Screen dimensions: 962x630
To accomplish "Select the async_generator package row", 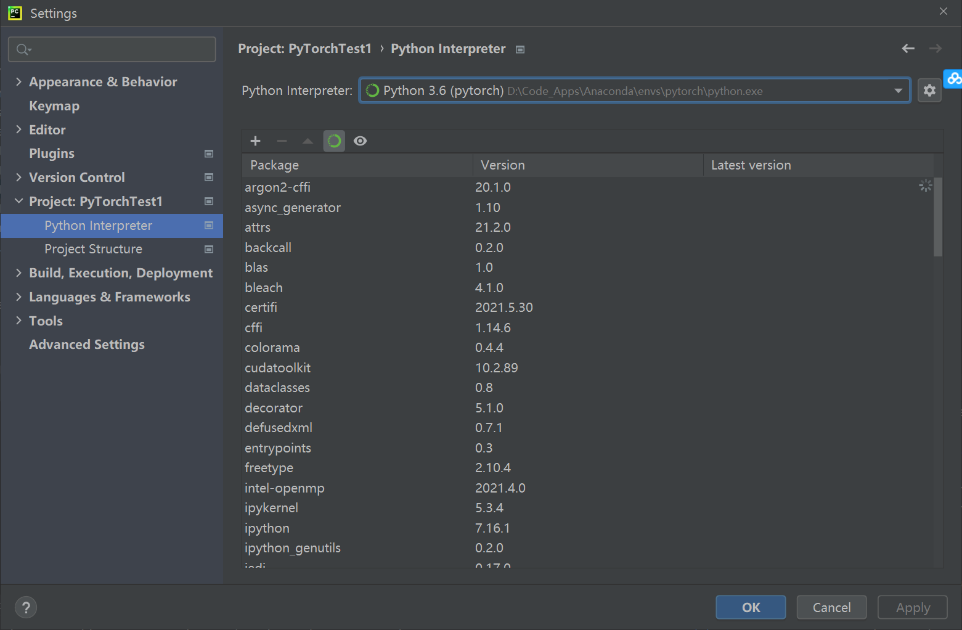I will click(x=588, y=208).
